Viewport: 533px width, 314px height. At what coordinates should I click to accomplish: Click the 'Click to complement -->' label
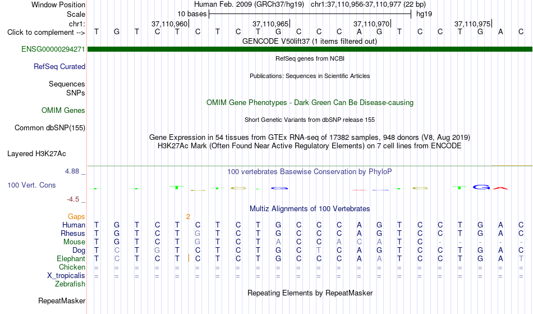[x=46, y=33]
